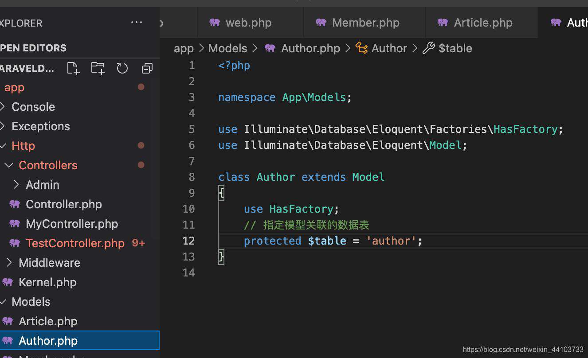Collapse the Controllers folder
Image resolution: width=588 pixels, height=358 pixels.
point(9,165)
